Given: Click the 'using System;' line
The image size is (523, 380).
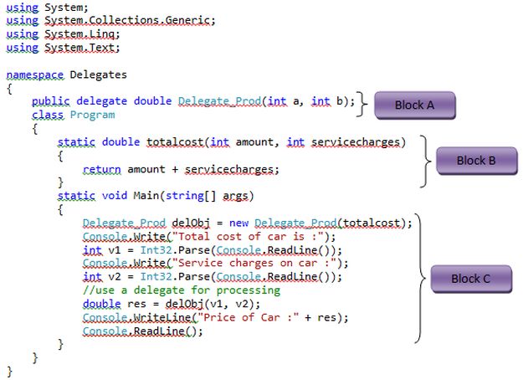Looking at the screenshot, I should (x=48, y=8).
